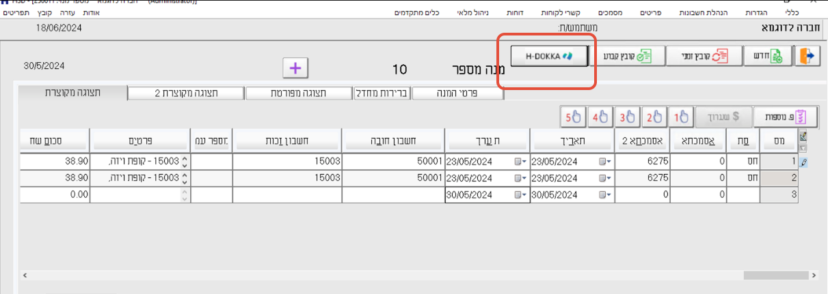Click the hand pointer button number 4

click(x=600, y=117)
